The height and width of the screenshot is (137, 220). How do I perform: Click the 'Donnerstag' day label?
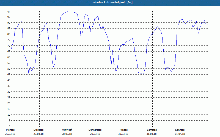pyautogui.click(x=95, y=130)
